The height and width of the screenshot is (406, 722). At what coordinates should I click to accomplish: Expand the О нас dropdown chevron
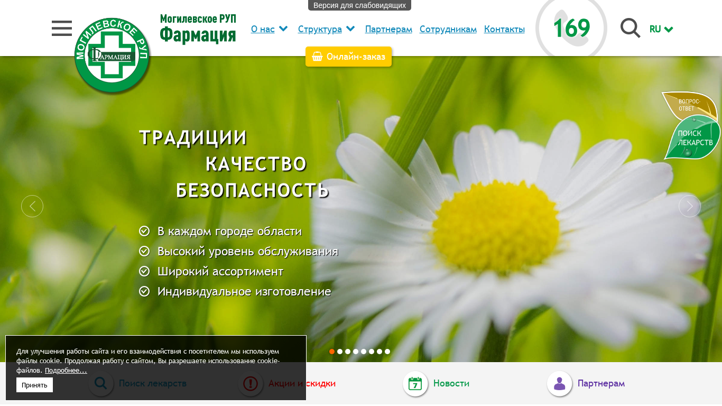(x=283, y=29)
